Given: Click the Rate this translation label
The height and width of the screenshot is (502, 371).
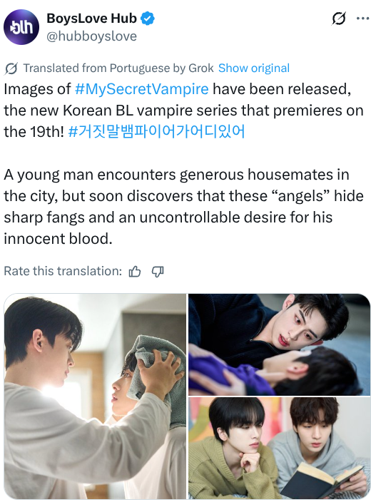Looking at the screenshot, I should [x=63, y=271].
